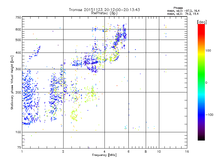220x165 pixels.
Task: Click the y-axis tick label '400'
Action: 18,53
